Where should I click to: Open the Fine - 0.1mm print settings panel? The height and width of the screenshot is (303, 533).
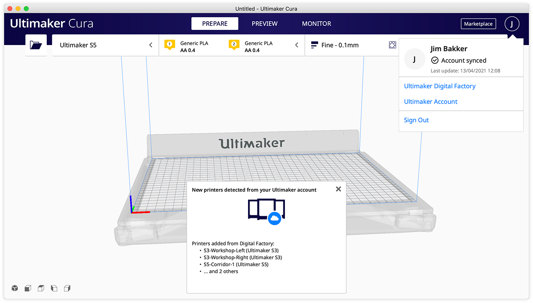351,45
